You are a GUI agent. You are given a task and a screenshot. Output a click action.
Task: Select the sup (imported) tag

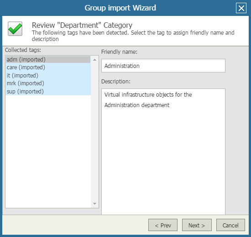48,91
